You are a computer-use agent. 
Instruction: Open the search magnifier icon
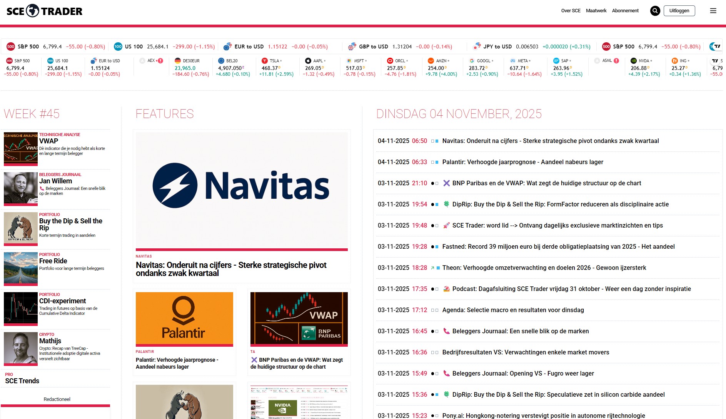[655, 11]
